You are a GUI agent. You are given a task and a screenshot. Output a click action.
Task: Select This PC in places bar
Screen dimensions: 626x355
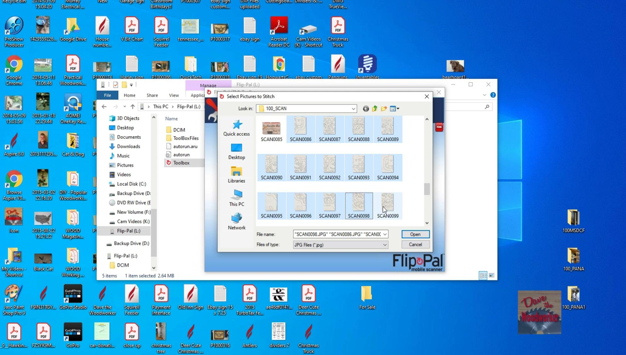[x=236, y=198]
